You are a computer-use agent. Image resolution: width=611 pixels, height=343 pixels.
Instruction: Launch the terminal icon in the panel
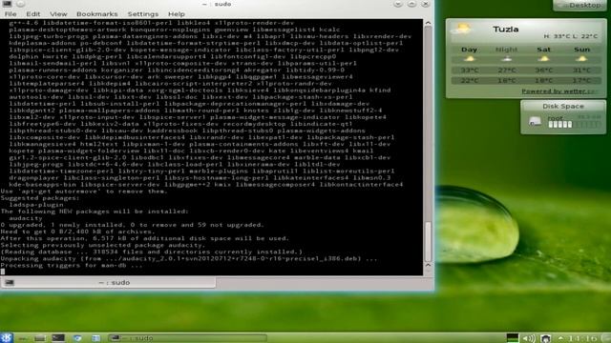pos(58,337)
